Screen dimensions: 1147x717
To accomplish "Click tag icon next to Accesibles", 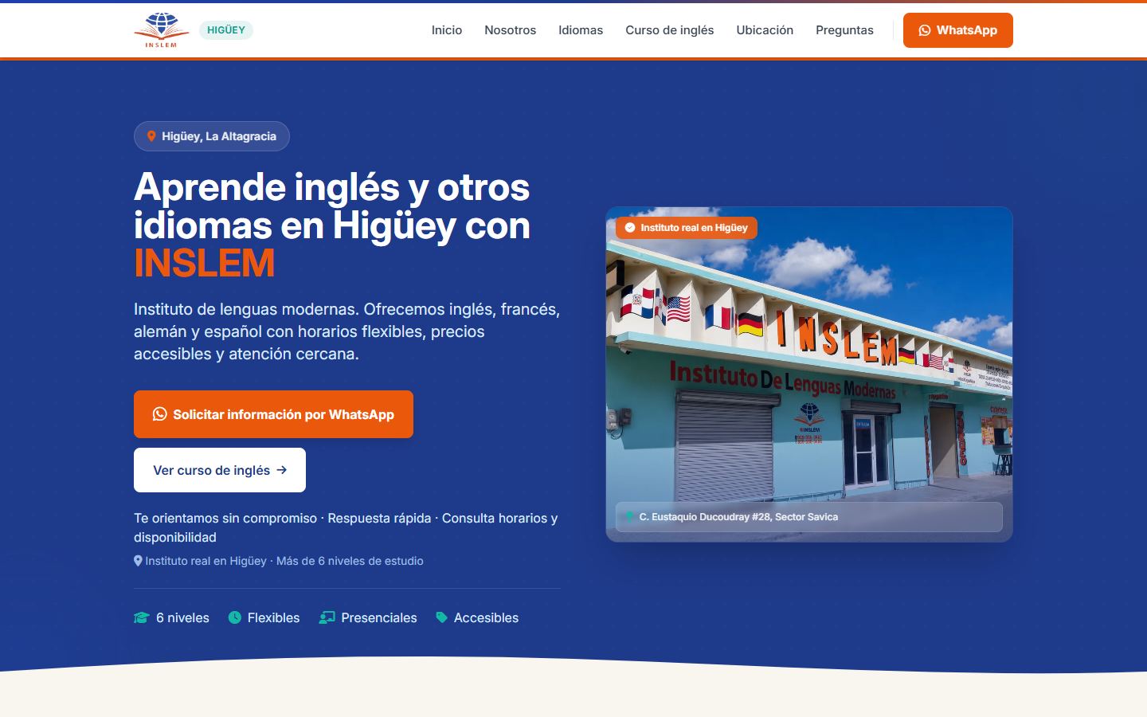I will 442,617.
